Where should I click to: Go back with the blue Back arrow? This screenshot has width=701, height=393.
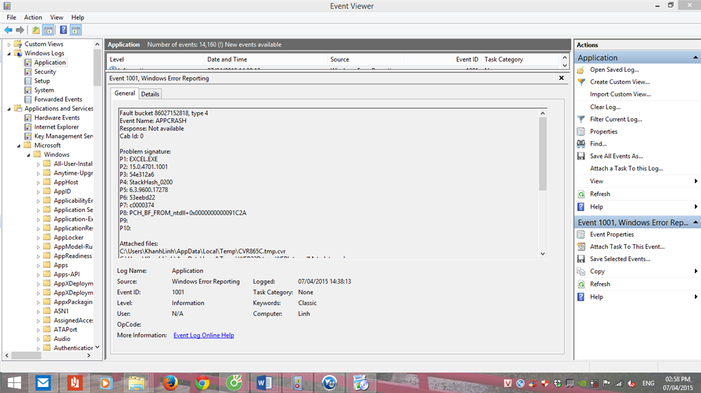pos(8,30)
